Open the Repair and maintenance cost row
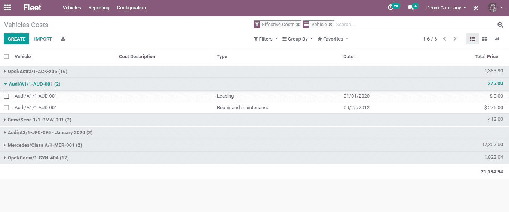 pyautogui.click(x=254, y=108)
